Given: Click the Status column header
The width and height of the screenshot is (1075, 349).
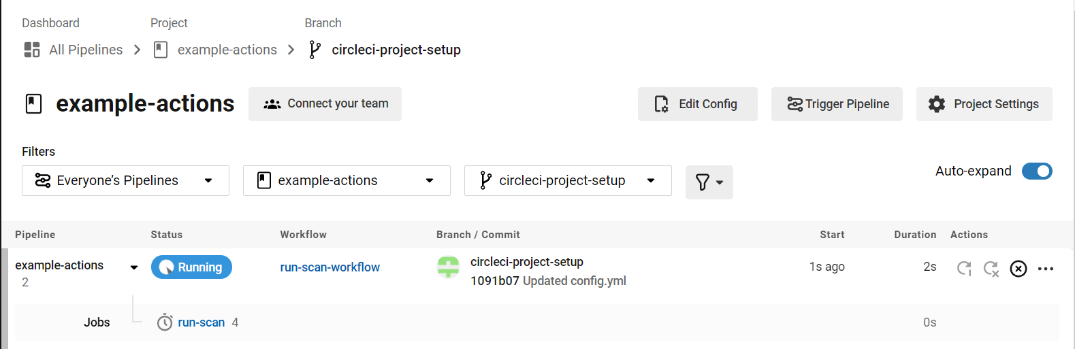Looking at the screenshot, I should click(x=167, y=235).
